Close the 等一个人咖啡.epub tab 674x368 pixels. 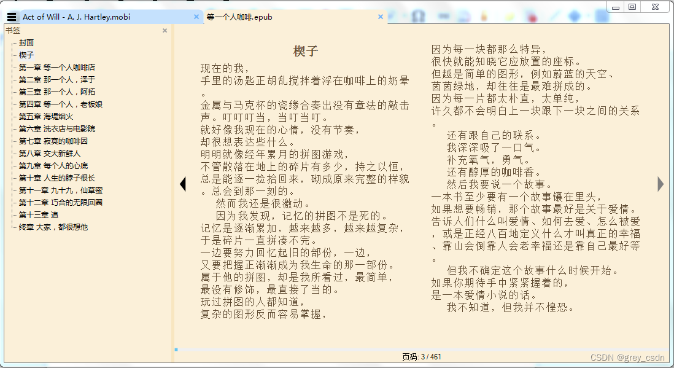click(x=381, y=17)
